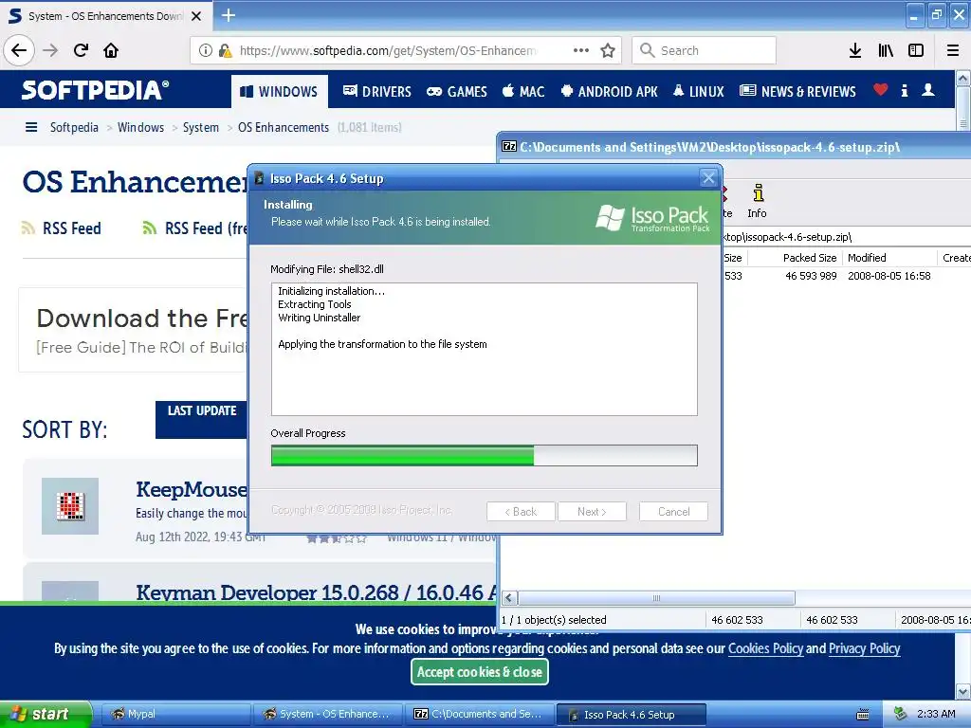Open the Cookies Policy link
Image resolution: width=971 pixels, height=728 pixels.
tap(765, 648)
